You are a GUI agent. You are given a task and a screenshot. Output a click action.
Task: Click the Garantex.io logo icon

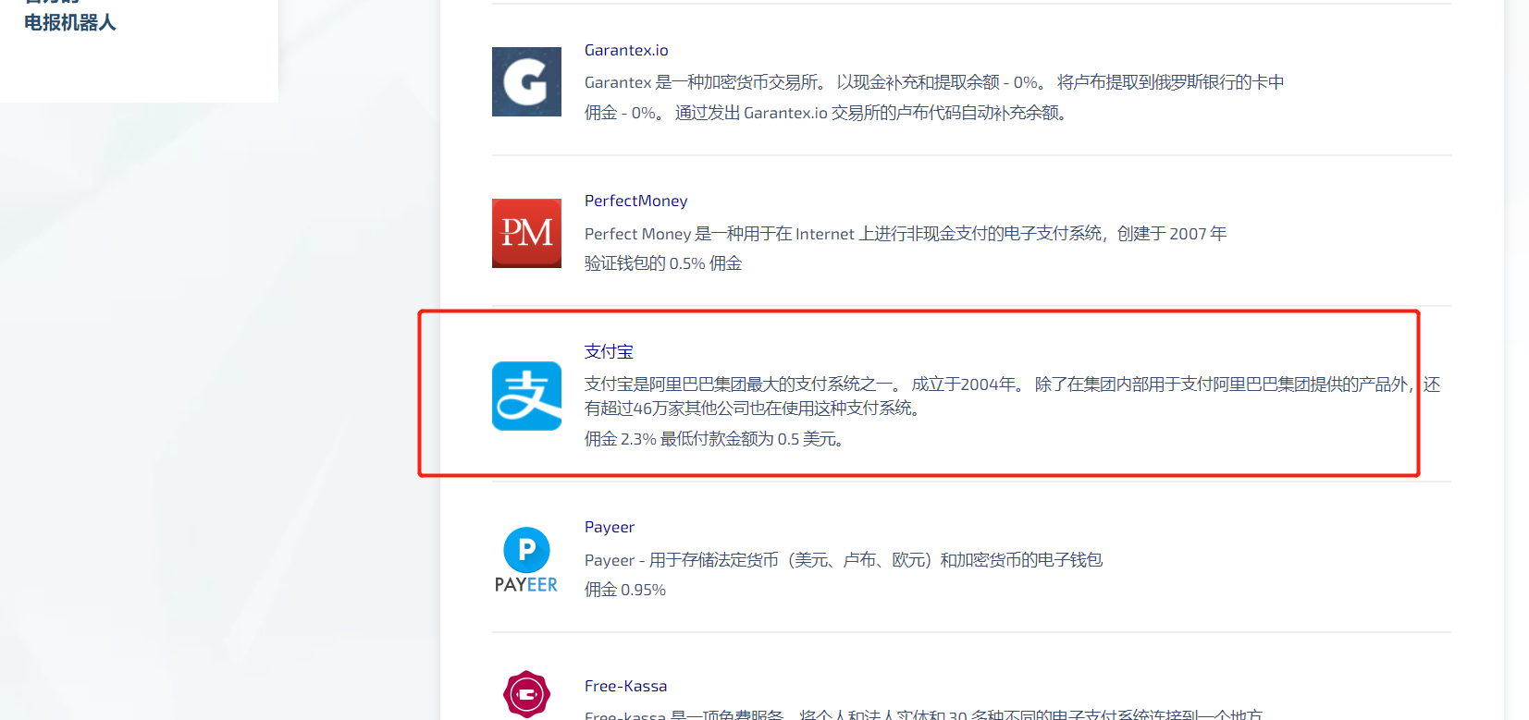click(x=526, y=81)
